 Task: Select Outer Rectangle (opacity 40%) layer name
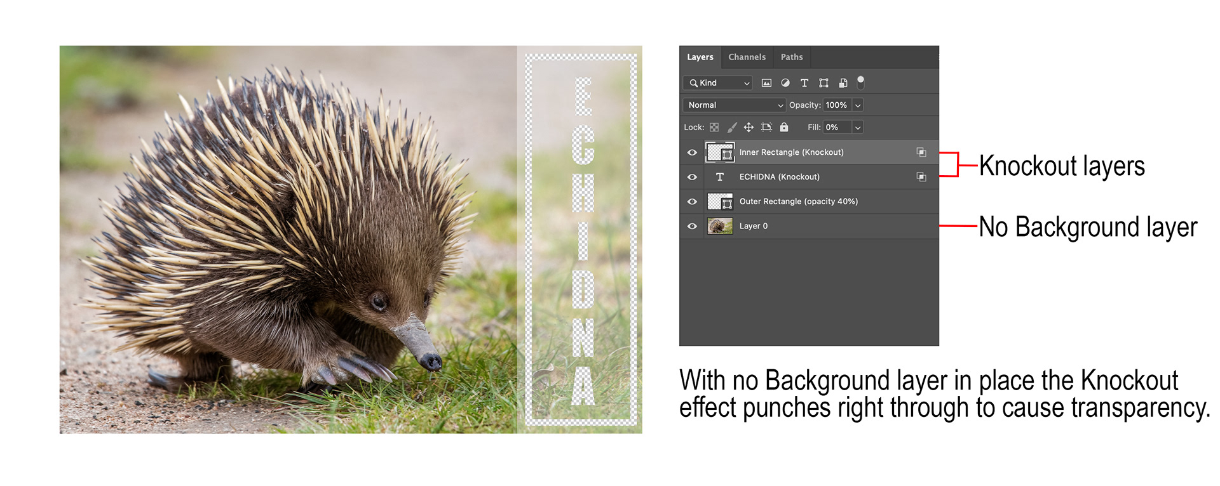(798, 202)
